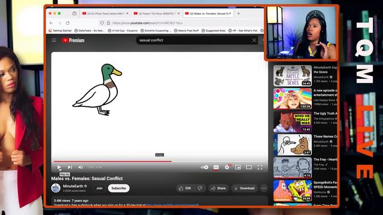Close the 'Males vs. Females' tab
The height and width of the screenshot is (215, 383).
pos(230,13)
